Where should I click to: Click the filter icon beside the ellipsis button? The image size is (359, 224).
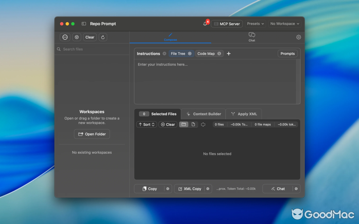[x=77, y=37]
